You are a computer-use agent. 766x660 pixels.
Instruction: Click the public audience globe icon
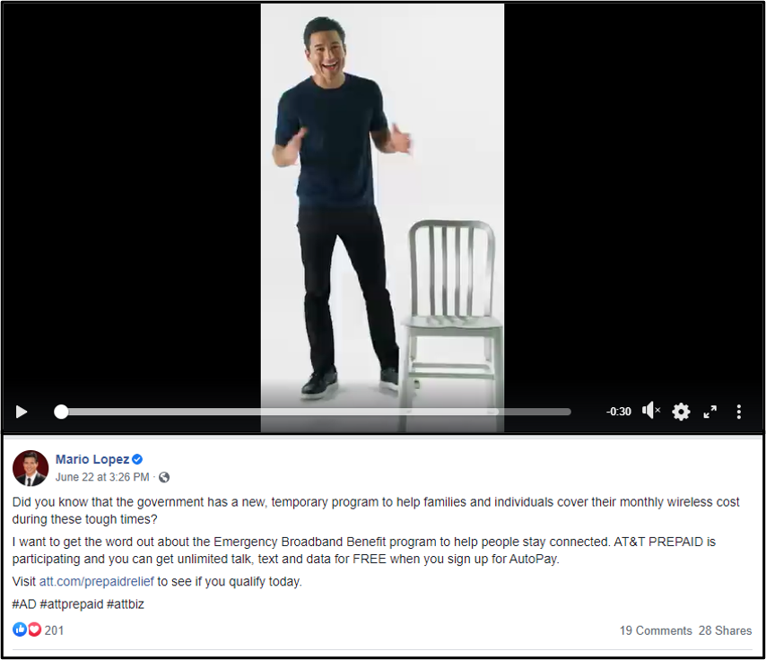tap(165, 477)
